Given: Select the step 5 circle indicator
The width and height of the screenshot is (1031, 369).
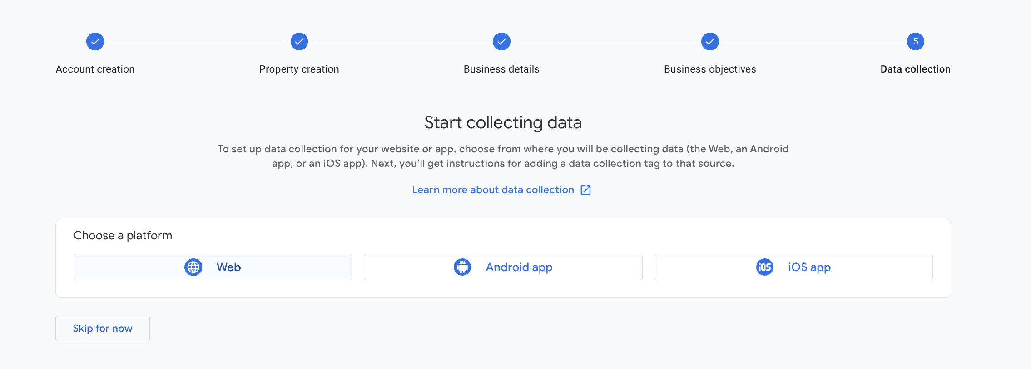Looking at the screenshot, I should point(915,42).
